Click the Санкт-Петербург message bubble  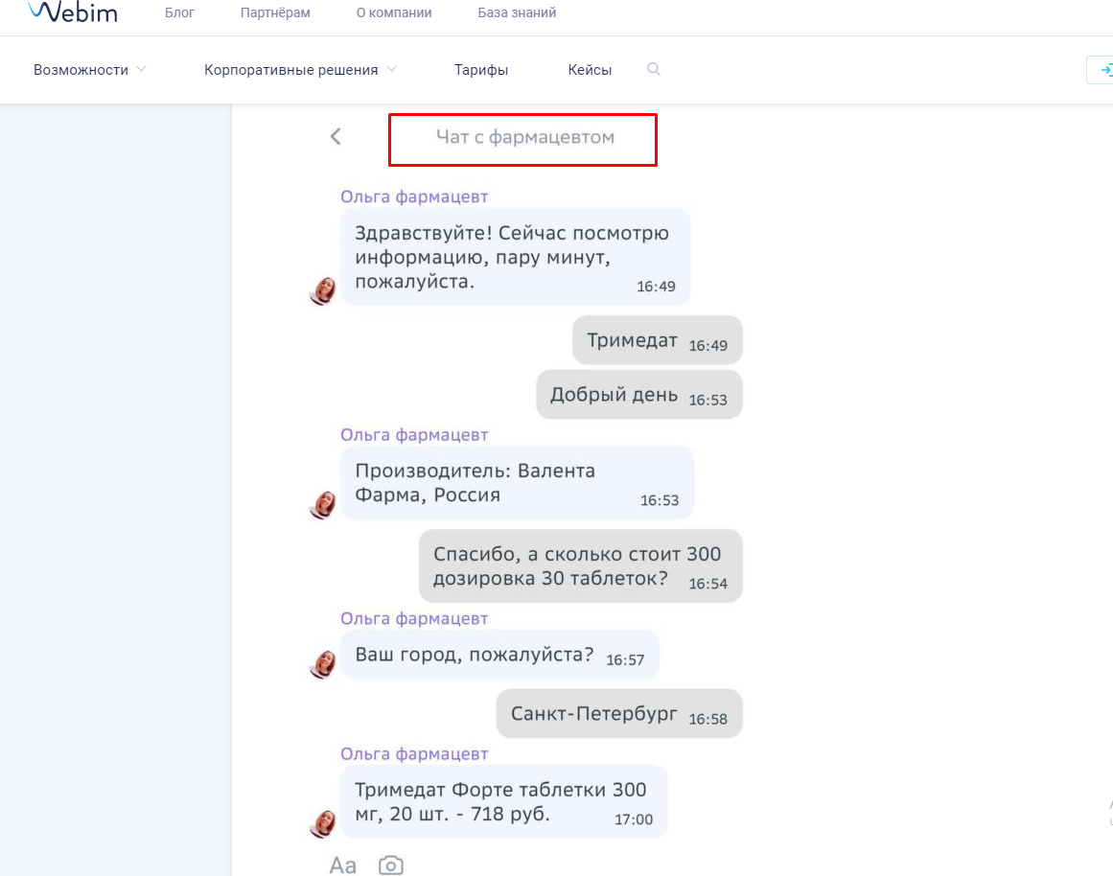(619, 713)
